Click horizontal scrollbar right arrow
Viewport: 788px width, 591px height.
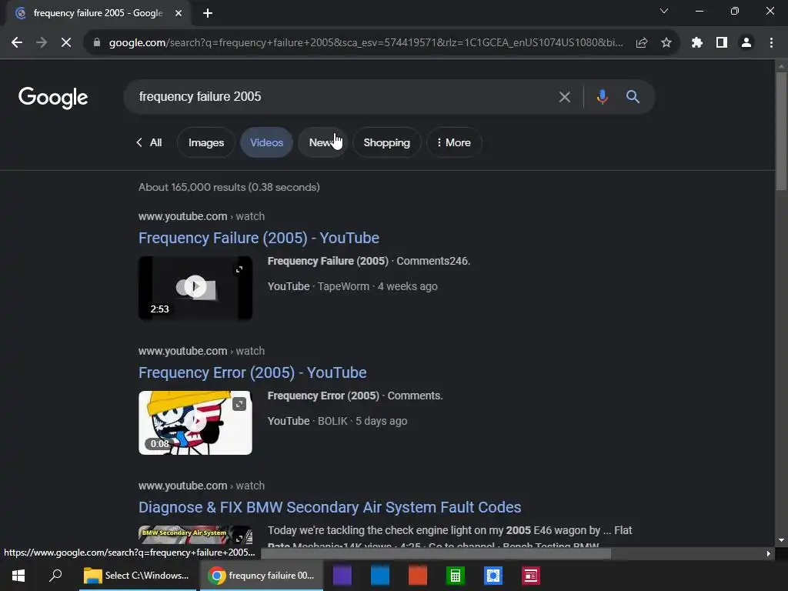(769, 553)
